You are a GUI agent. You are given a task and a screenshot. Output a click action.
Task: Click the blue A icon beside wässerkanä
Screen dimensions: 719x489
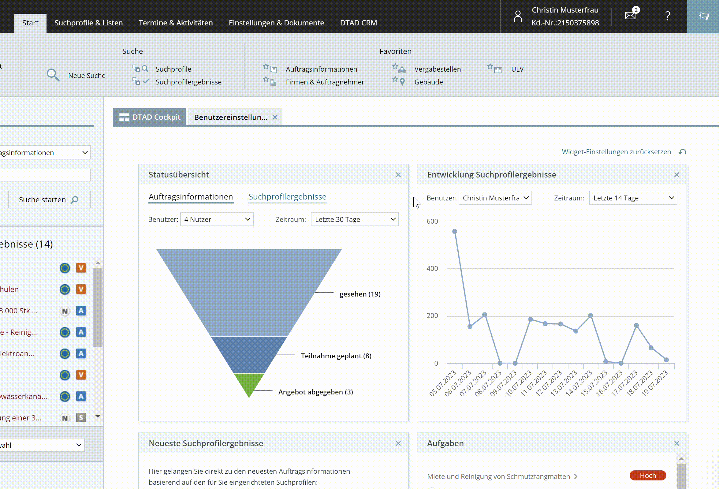point(81,396)
